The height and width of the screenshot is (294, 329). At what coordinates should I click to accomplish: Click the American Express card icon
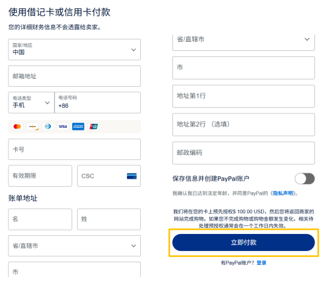78,127
